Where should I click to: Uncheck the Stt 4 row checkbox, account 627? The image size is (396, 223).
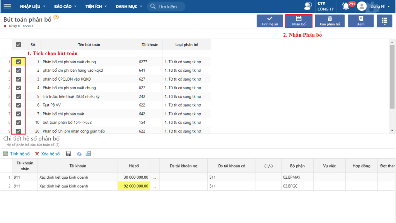19,88
